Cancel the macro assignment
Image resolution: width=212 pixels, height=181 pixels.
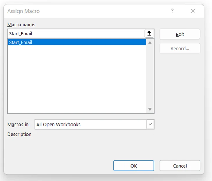[x=180, y=166]
